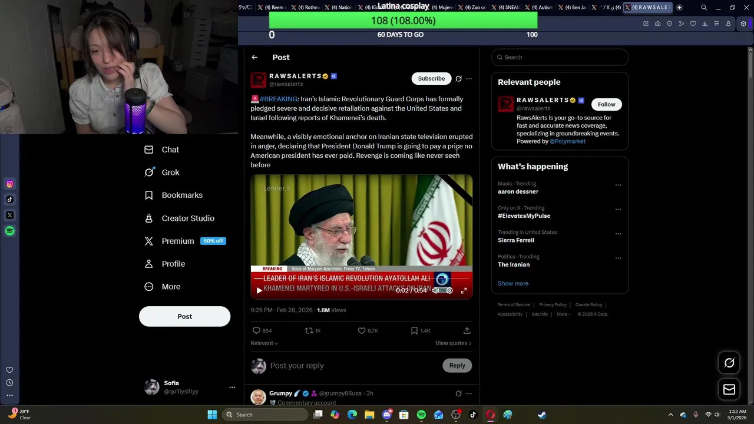Open Instagram in Opera sidebar
754x424 pixels.
coord(9,184)
